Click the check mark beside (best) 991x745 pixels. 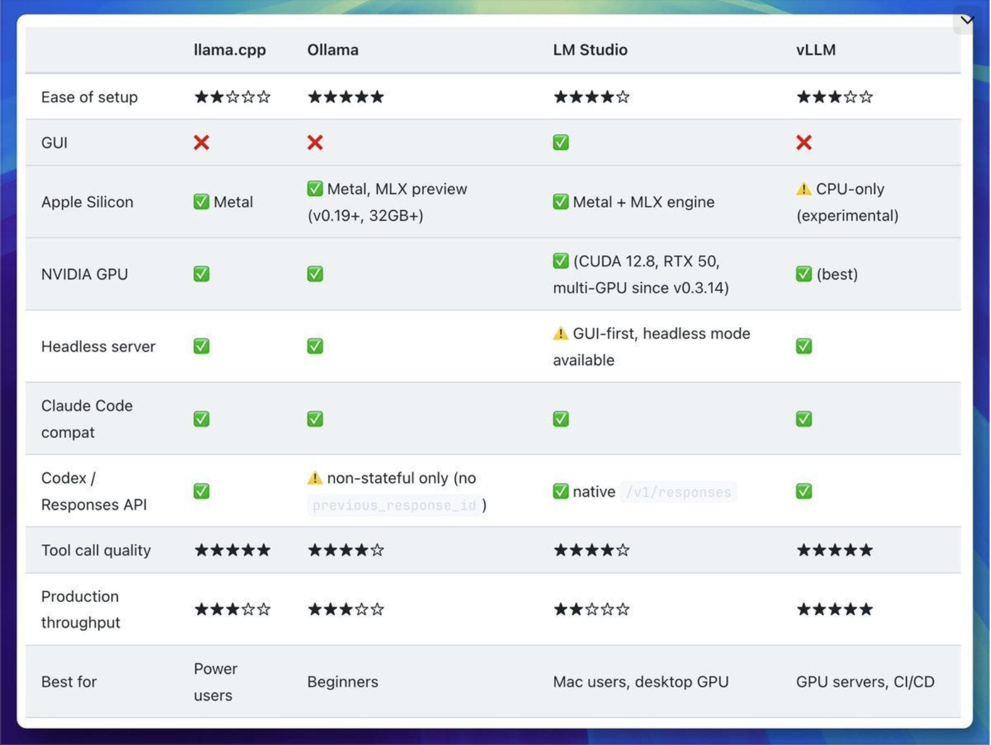[803, 274]
